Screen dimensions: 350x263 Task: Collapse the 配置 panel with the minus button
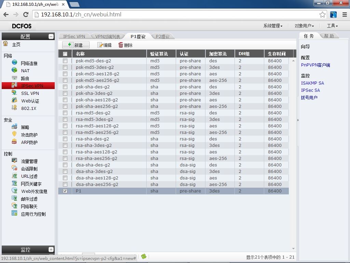coord(51,36)
